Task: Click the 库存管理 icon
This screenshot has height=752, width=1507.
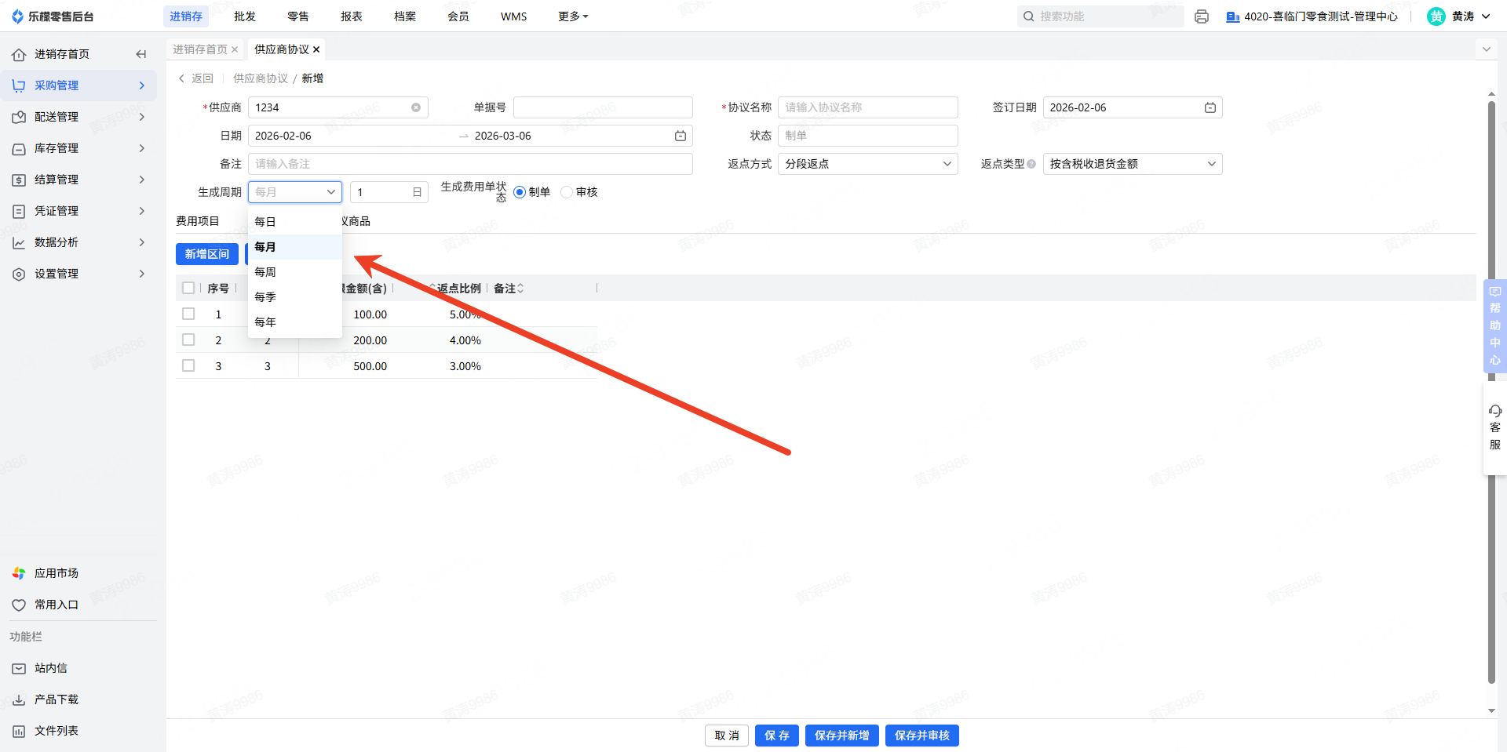Action: [x=19, y=148]
